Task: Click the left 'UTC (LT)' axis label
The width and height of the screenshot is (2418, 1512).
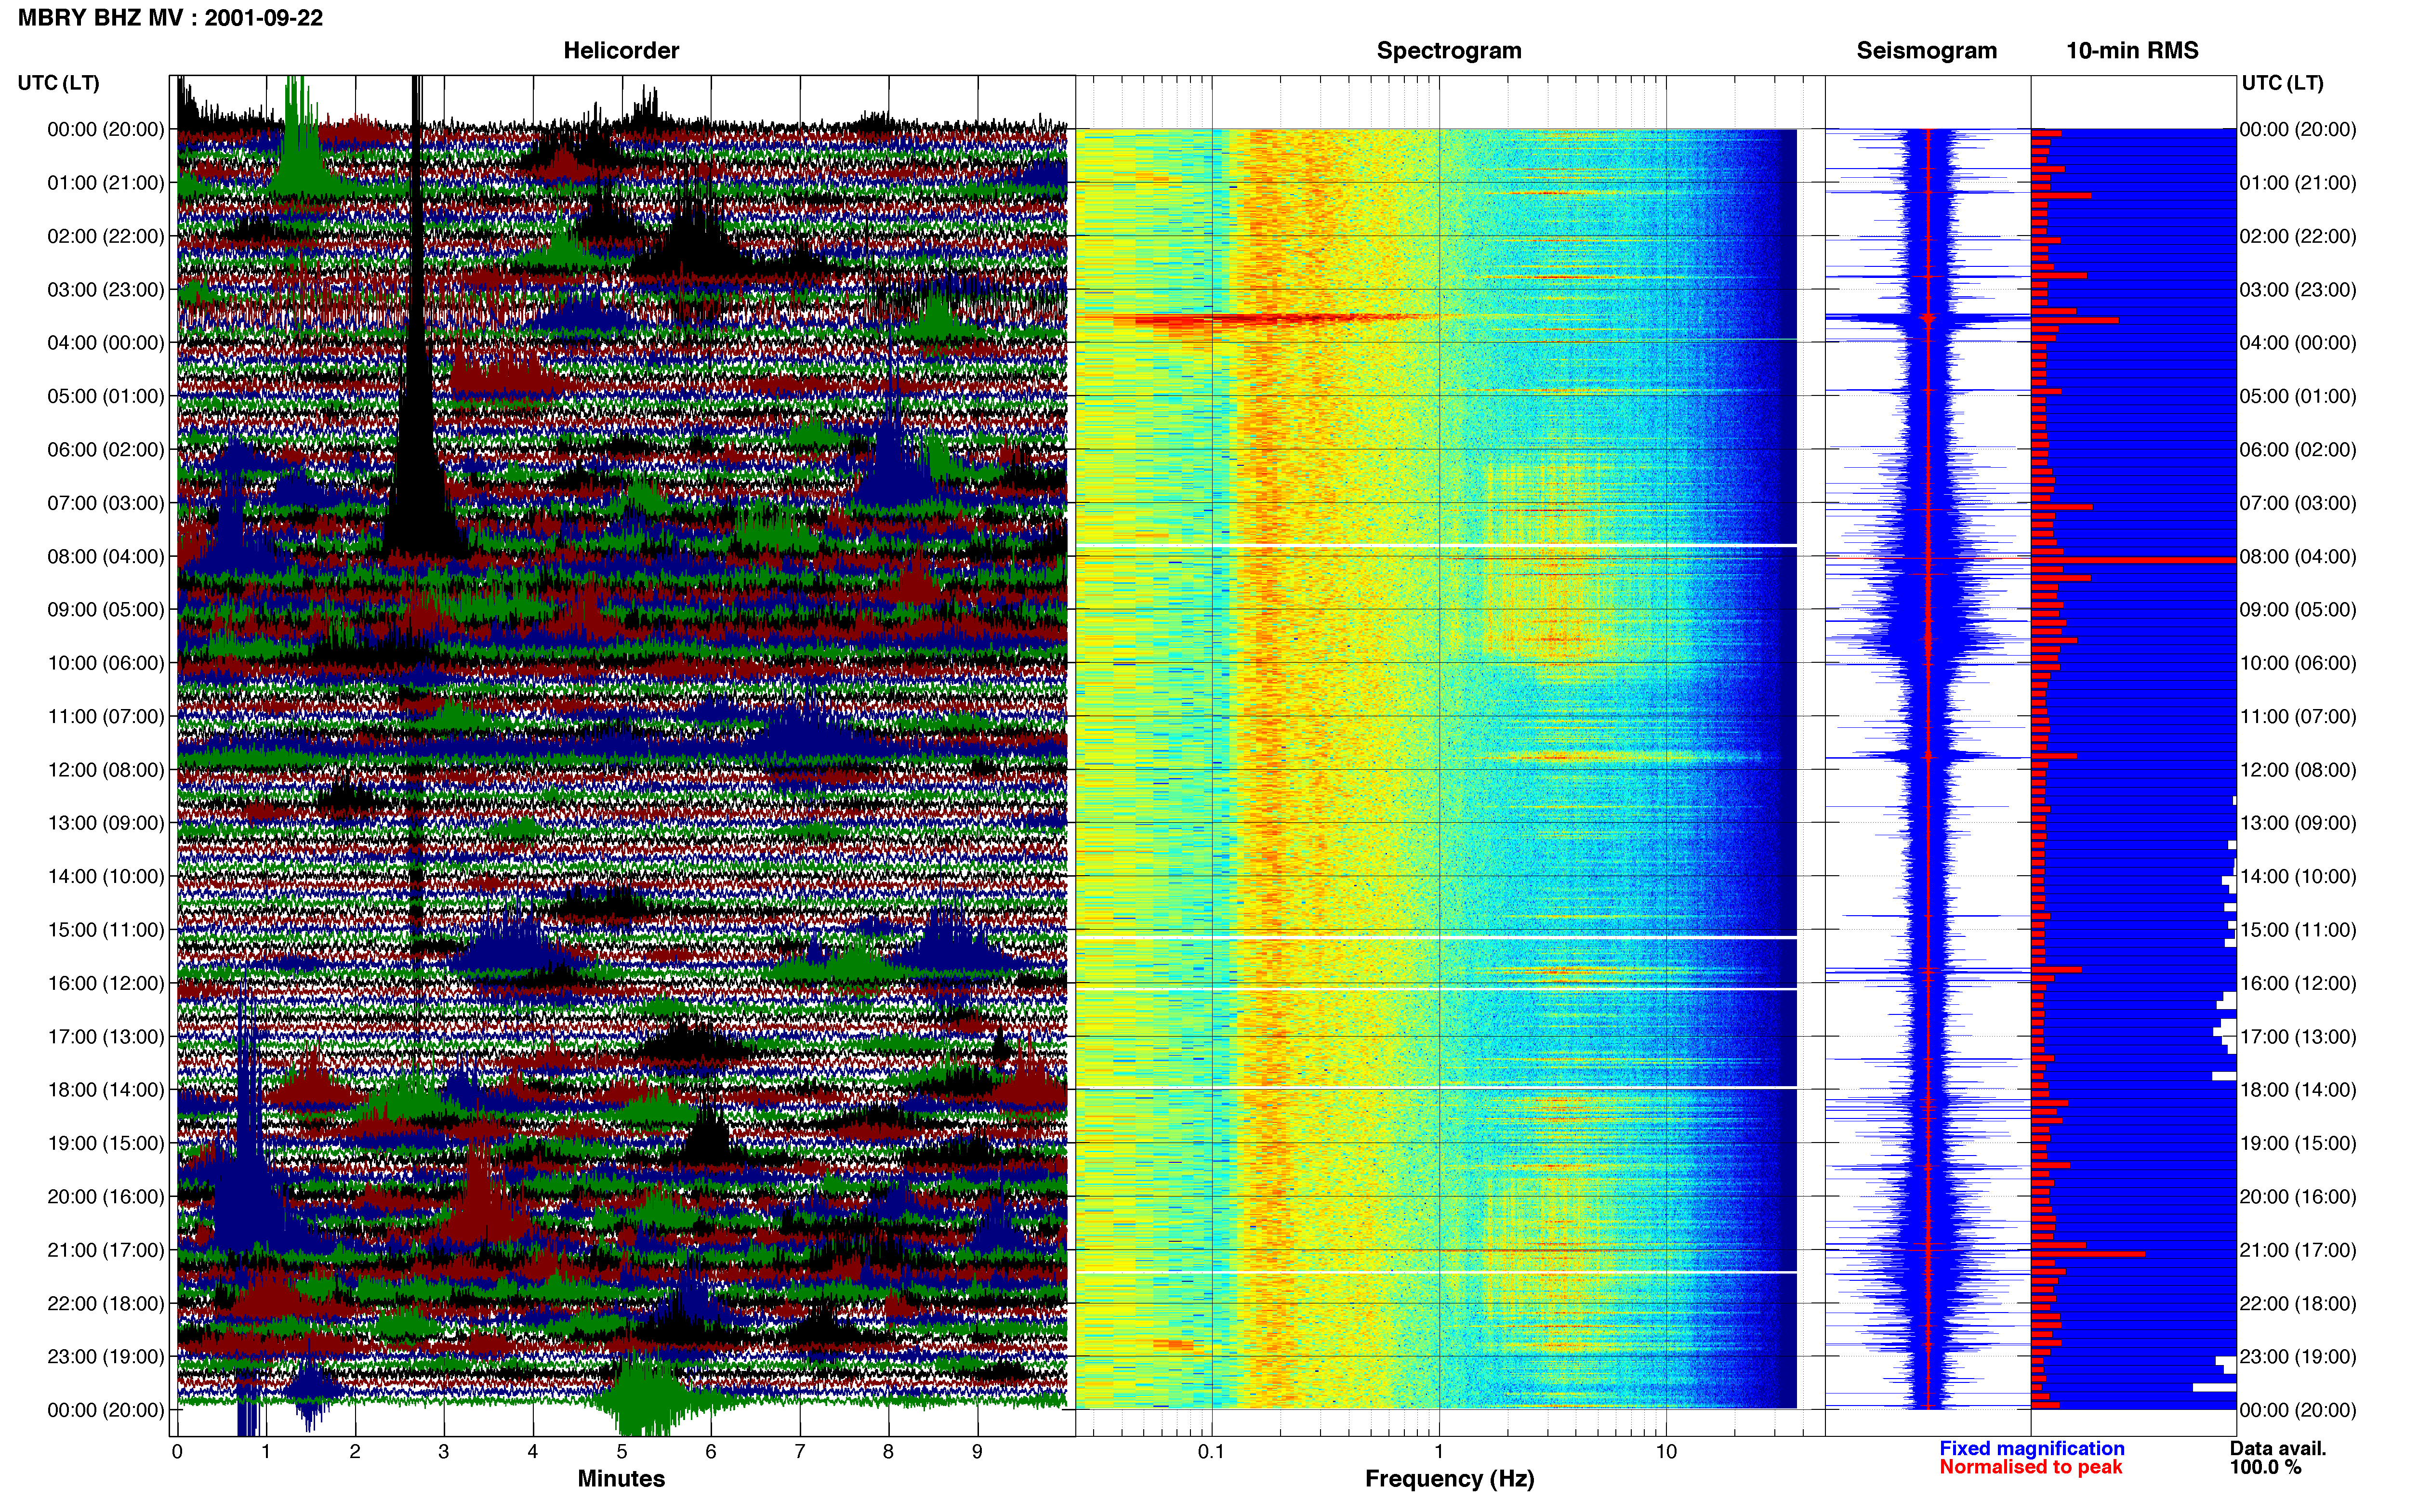Action: [x=59, y=83]
